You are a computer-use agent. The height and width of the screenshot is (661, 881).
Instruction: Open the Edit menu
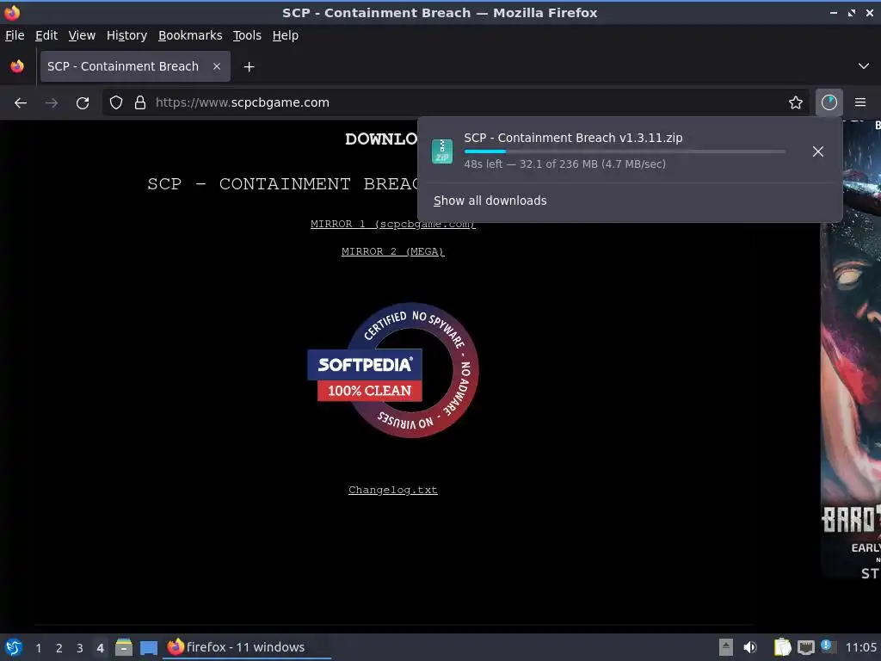pyautogui.click(x=46, y=35)
